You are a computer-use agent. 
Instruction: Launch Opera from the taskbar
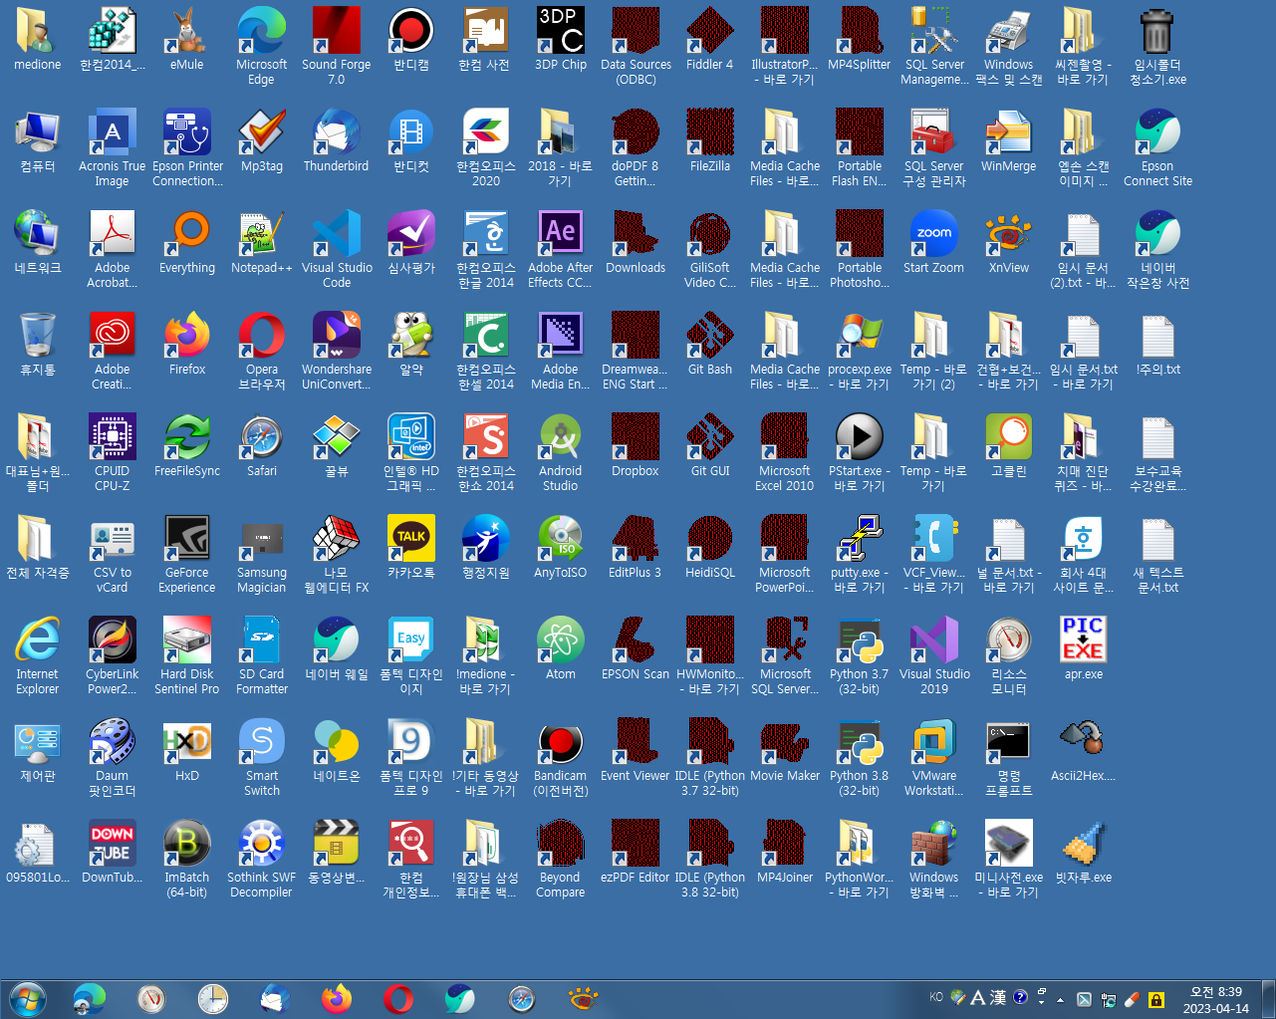(398, 998)
